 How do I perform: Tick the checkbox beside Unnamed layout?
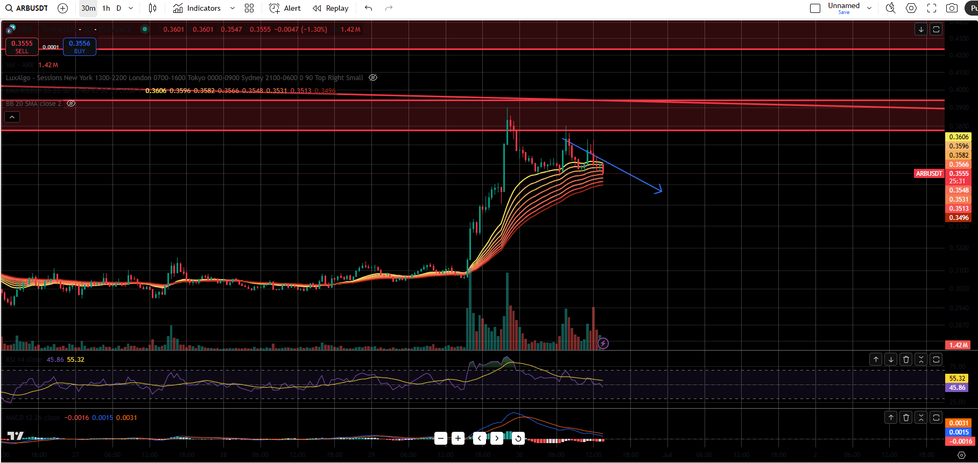(x=815, y=8)
